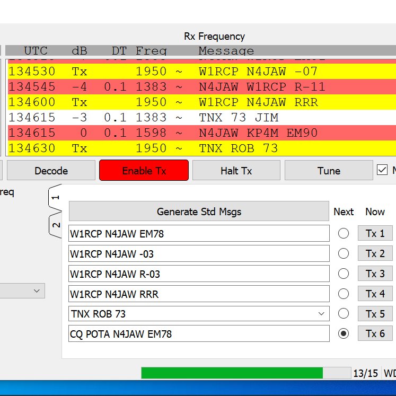Click the DT column header
This screenshot has width=396, height=396.
click(119, 51)
